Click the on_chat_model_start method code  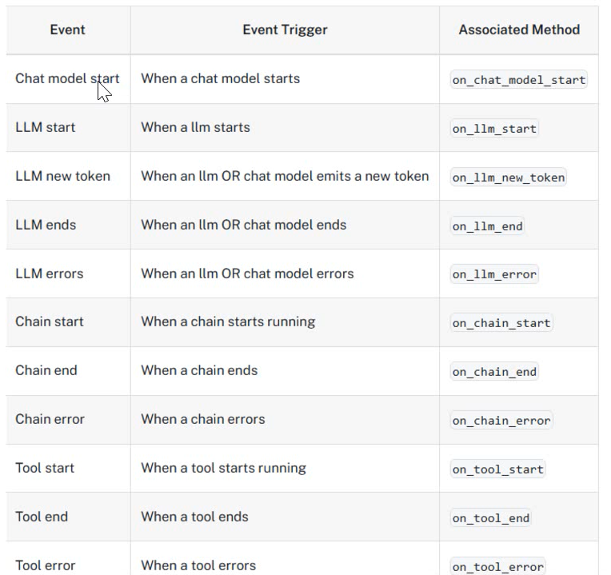tap(518, 79)
